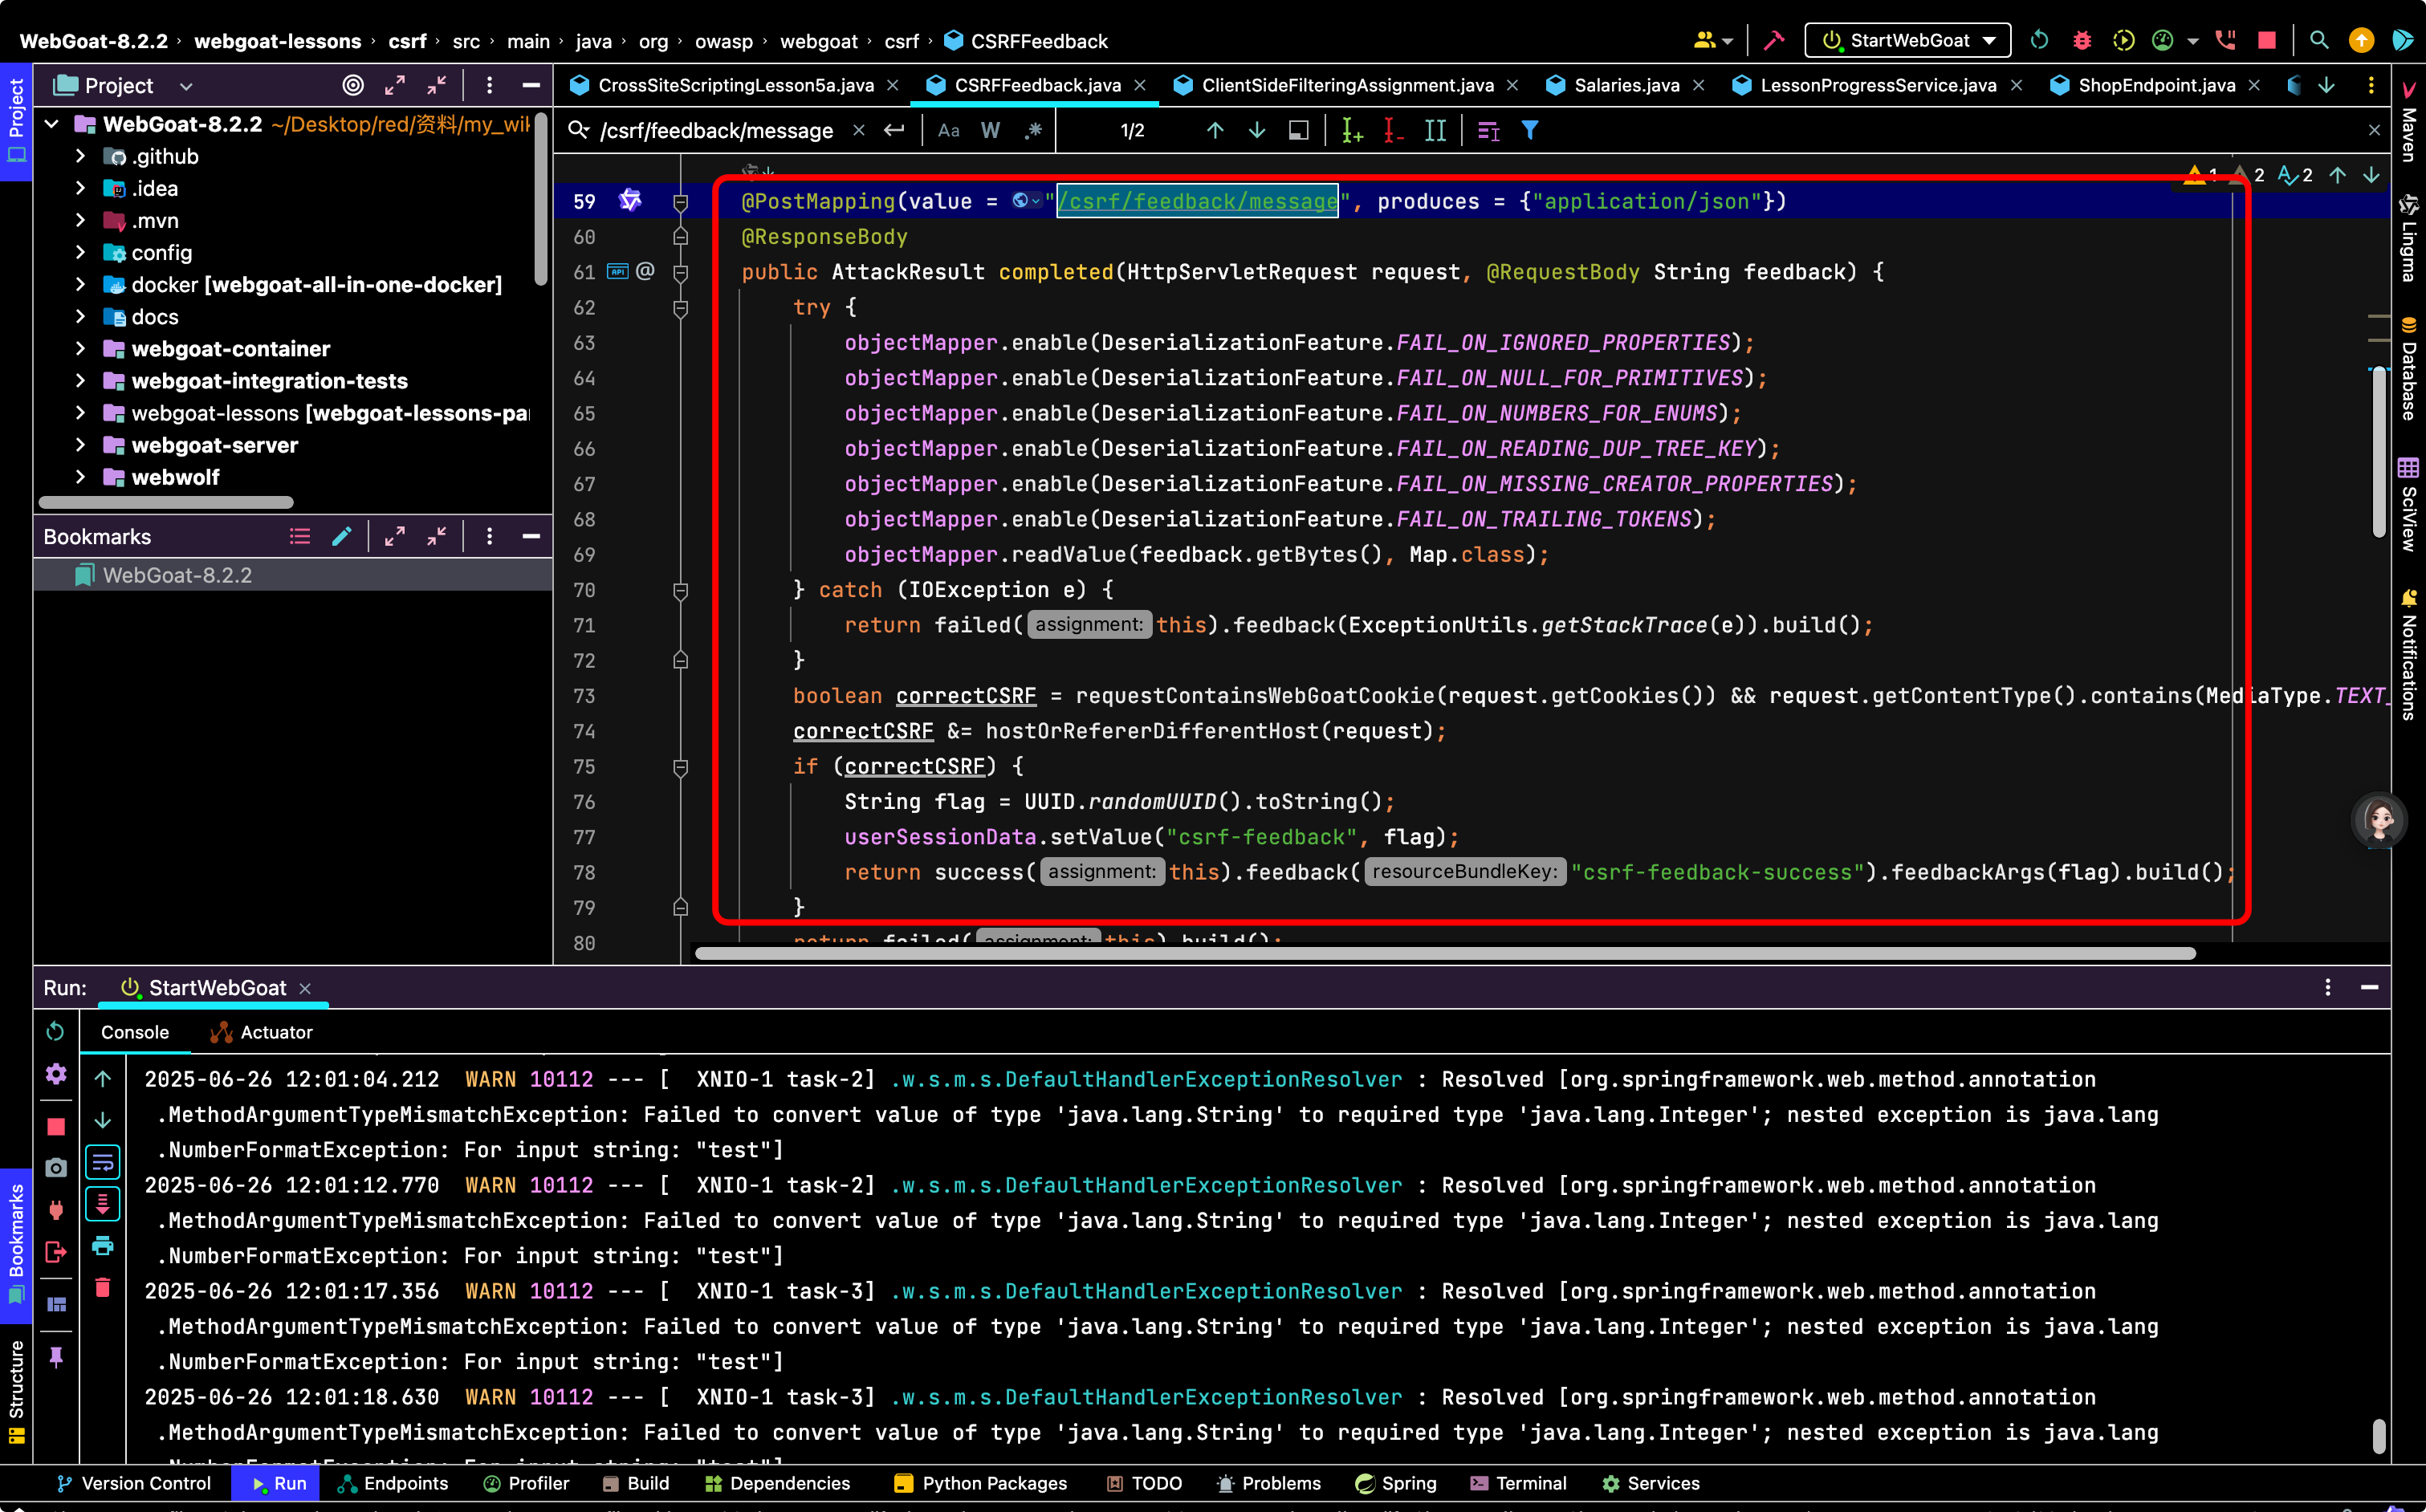
Task: Click the find search input field
Action: coord(718,130)
